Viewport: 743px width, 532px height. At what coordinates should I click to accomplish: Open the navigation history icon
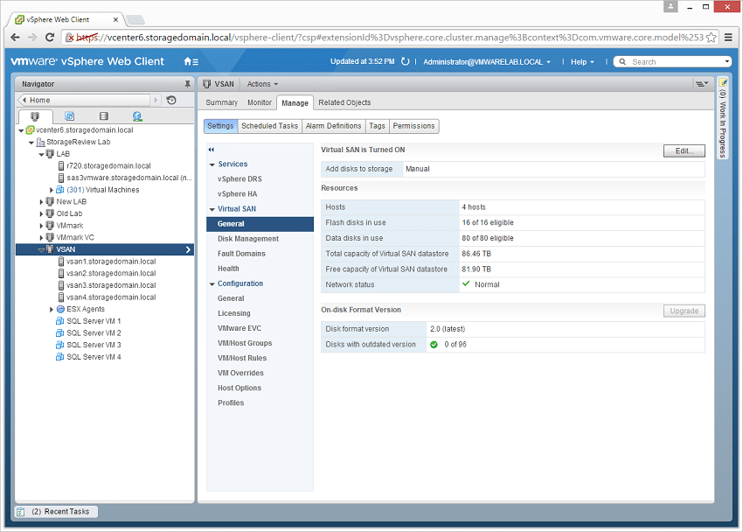point(171,100)
